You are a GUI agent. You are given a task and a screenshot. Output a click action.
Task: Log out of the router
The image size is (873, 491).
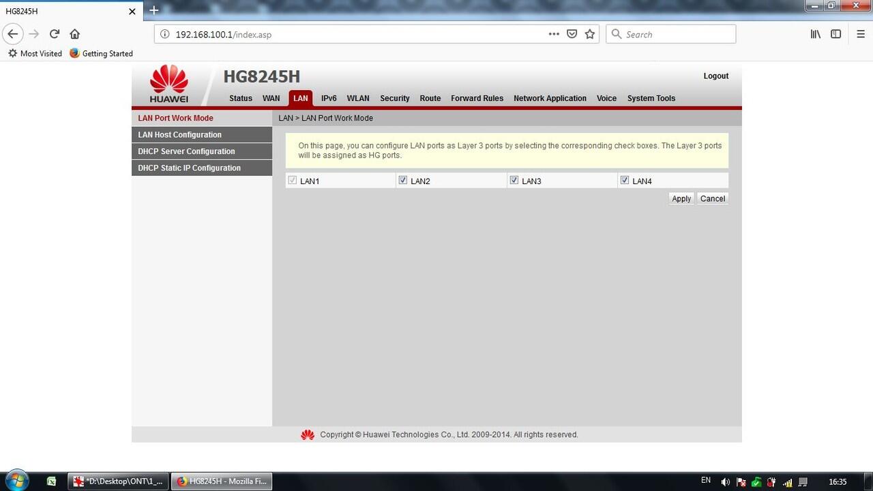click(x=716, y=76)
